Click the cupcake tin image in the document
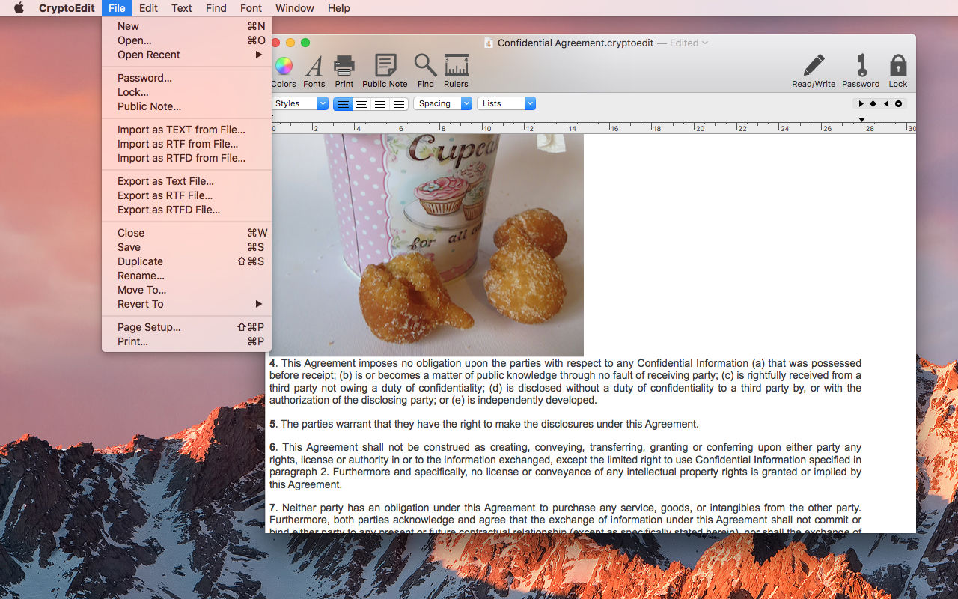Screen dimensions: 958x599 427,245
